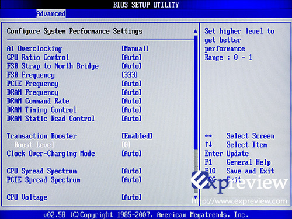Open the Clock Over-Charging Mode value

[131, 154]
